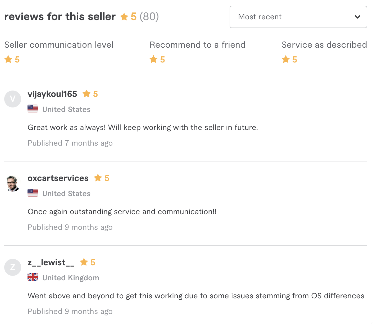Click the V avatar for vijaykoul165

coord(12,99)
